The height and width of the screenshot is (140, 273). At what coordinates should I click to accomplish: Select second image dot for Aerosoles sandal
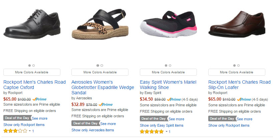coord(102,65)
